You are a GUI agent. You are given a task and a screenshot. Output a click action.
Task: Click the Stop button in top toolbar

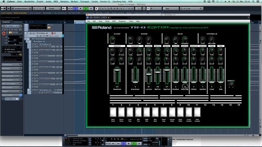coord(81,9)
